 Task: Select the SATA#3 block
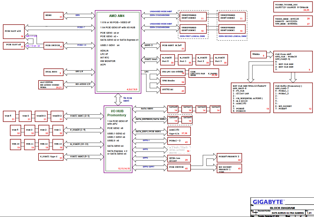pos(215,109)
